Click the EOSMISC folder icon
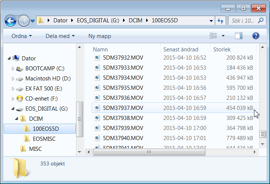Viewport: 270px width, 184px height. click(27, 139)
